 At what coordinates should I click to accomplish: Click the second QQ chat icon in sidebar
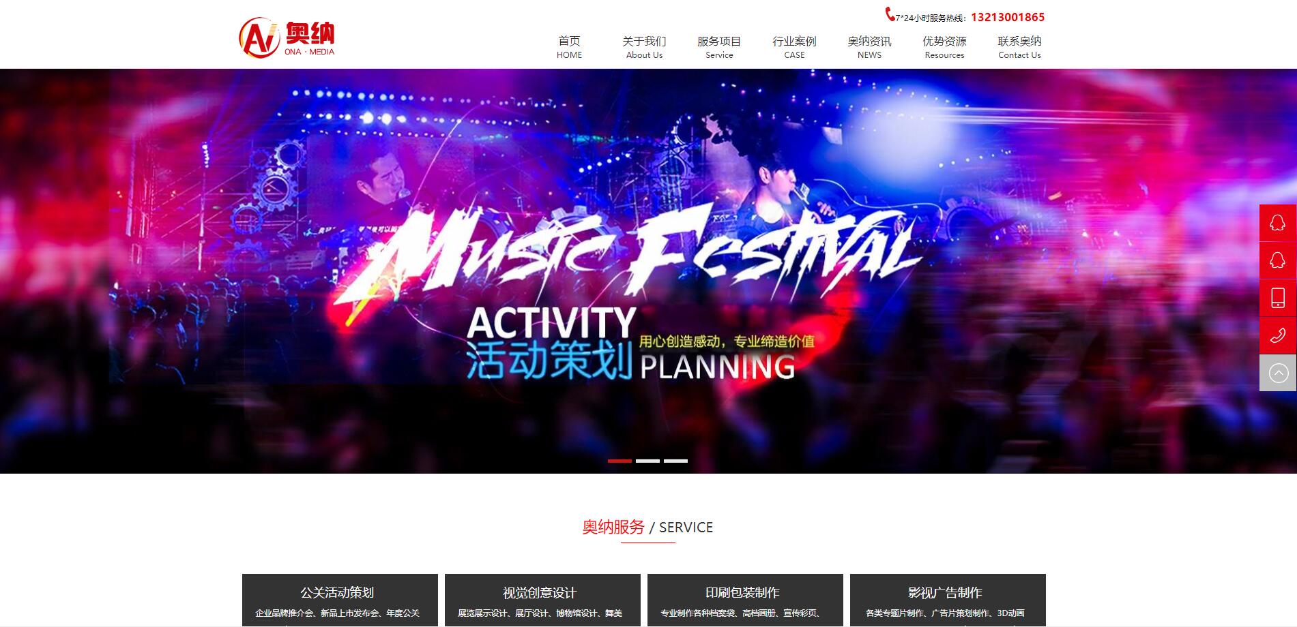[1278, 260]
